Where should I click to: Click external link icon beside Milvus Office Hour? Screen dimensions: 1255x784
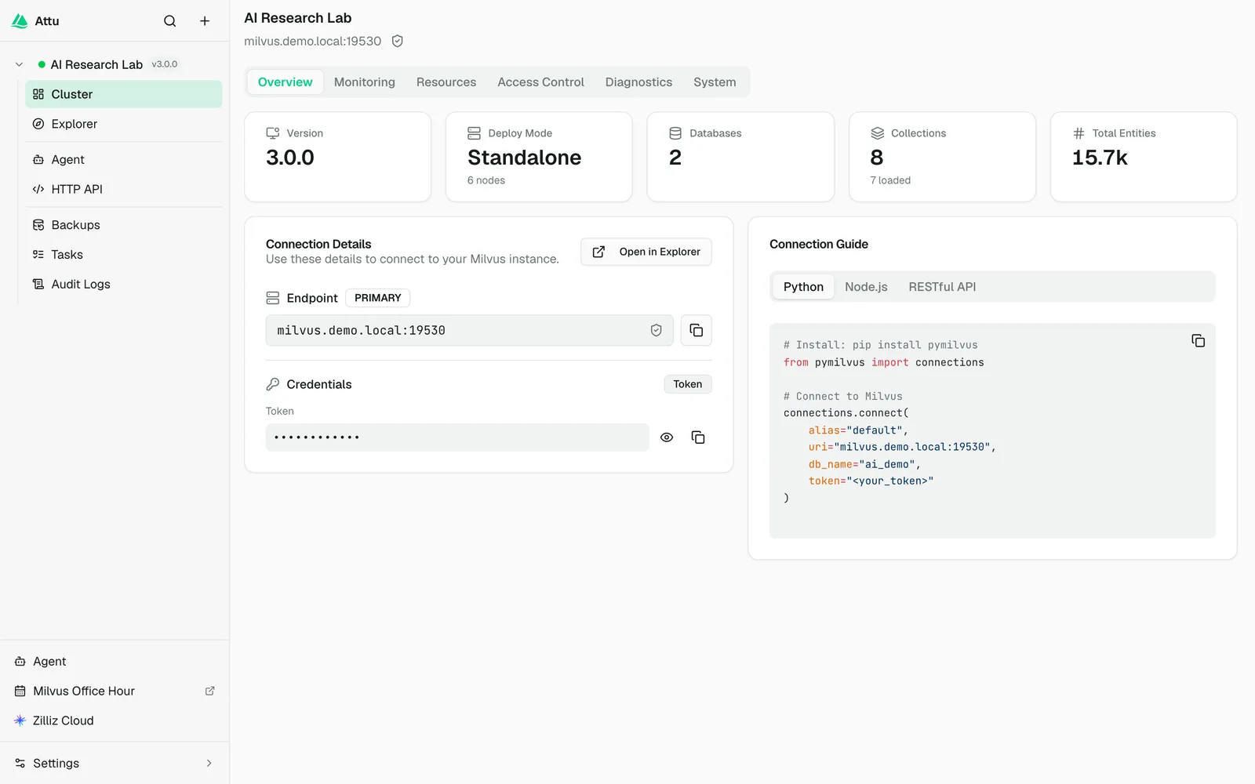click(209, 691)
